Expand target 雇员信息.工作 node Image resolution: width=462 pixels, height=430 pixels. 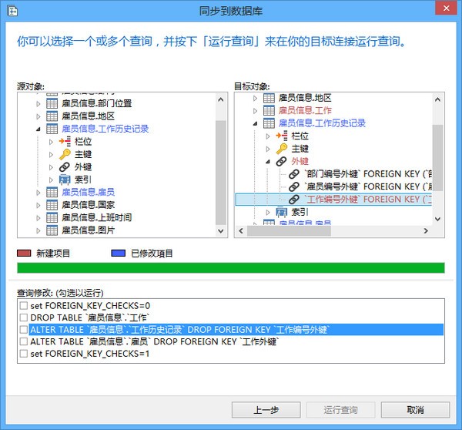(255, 111)
